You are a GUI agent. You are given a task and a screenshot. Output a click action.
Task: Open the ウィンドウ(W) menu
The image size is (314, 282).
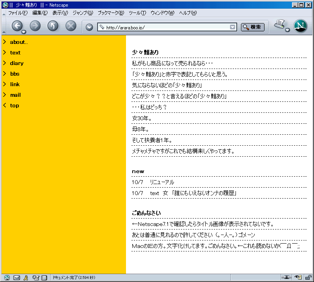[x=162, y=13]
